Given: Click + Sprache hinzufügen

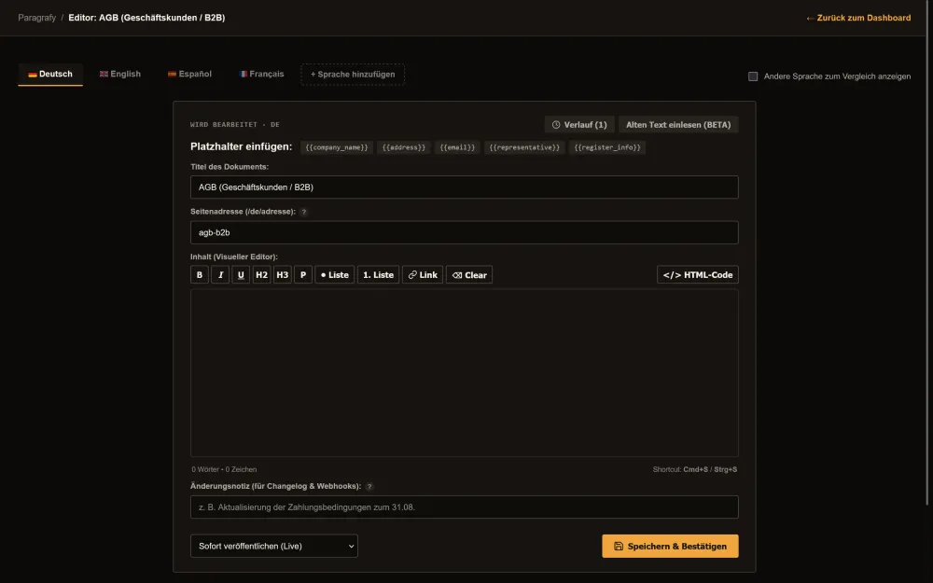Looking at the screenshot, I should coord(353,75).
